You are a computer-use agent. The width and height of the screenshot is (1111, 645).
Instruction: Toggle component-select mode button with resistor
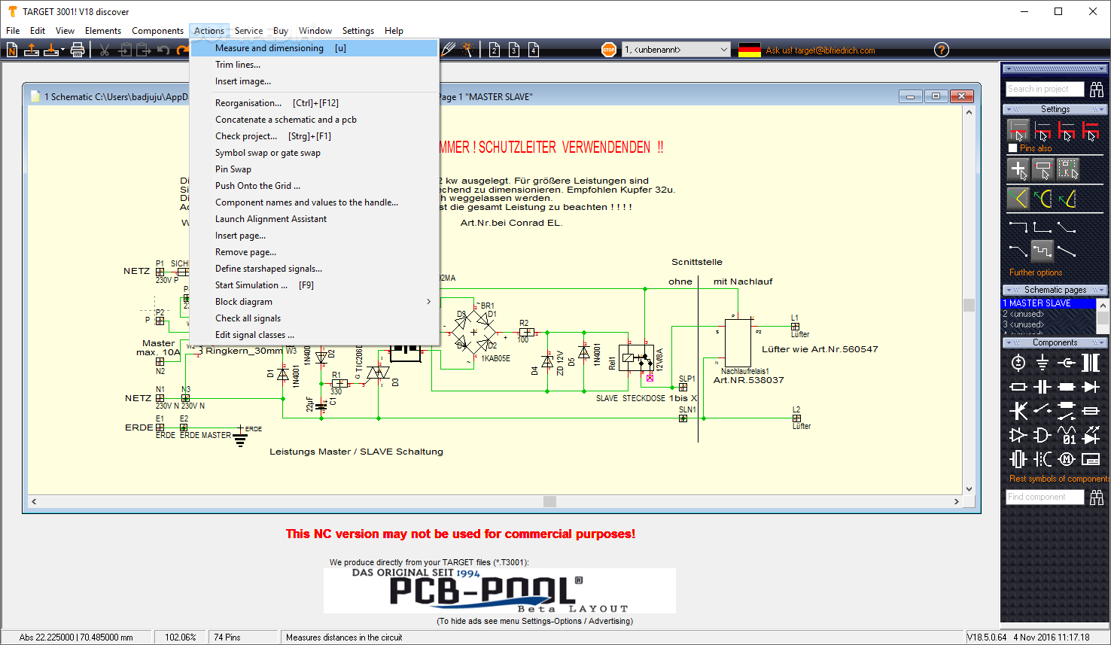click(x=1043, y=169)
